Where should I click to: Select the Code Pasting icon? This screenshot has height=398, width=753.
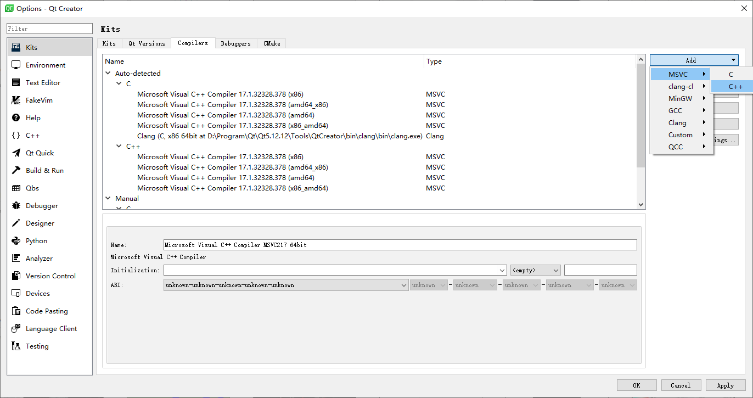click(16, 311)
